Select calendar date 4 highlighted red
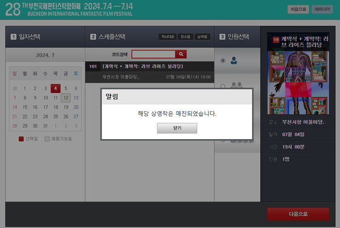The width and height of the screenshot is (340, 228). pos(56,88)
